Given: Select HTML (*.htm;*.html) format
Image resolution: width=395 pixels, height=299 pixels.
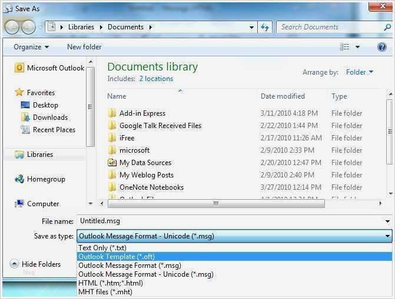Looking at the screenshot, I should point(234,283).
